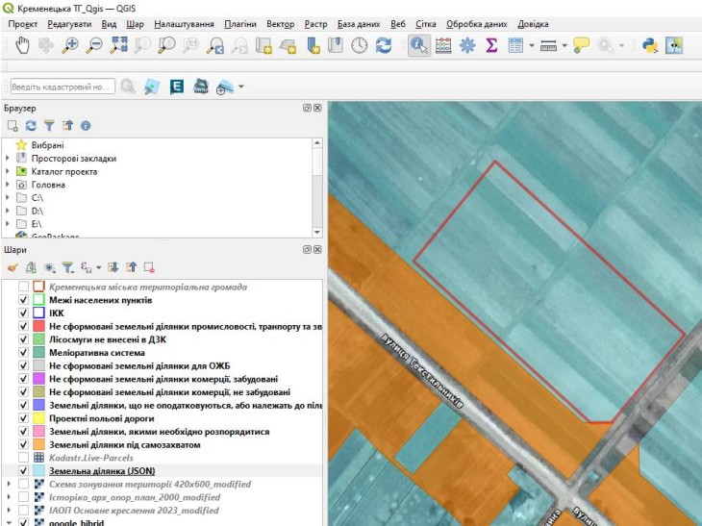Click Add Group icon in Layers panel
Screen dimensions: 702x526
(31, 267)
